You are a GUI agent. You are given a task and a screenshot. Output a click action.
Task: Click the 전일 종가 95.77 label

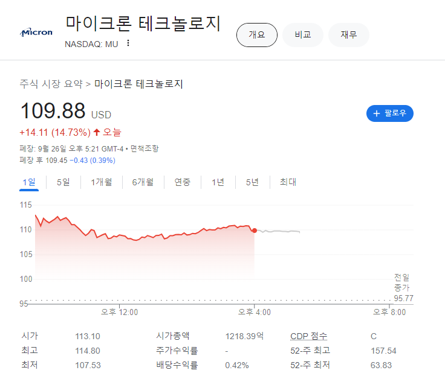(403, 288)
